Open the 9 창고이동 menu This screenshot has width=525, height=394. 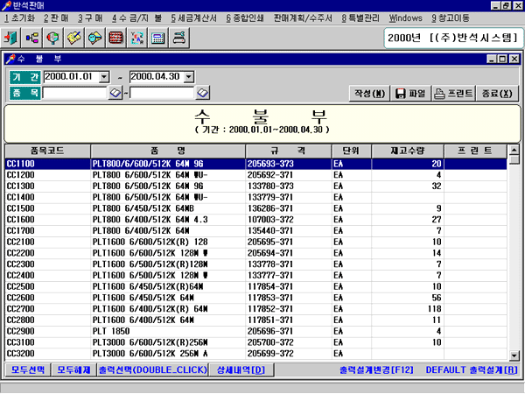pyautogui.click(x=451, y=18)
